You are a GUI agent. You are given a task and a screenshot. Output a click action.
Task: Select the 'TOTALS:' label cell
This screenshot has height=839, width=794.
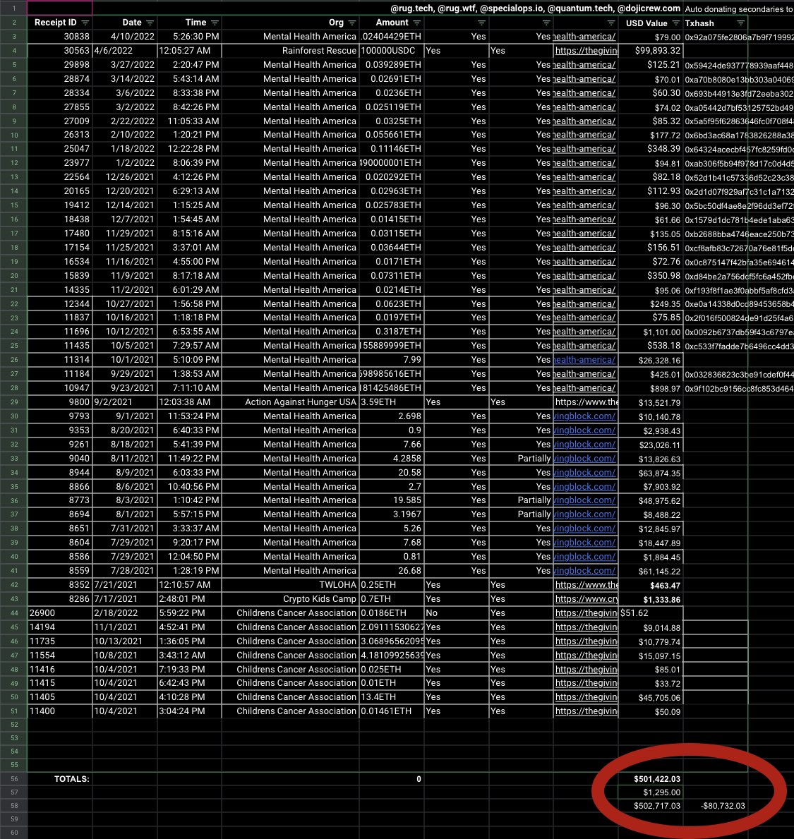coord(60,779)
